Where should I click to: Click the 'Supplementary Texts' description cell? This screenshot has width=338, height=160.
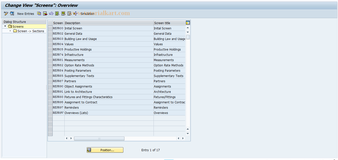[109, 76]
